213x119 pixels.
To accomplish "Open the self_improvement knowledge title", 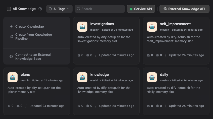I will 175,24.
